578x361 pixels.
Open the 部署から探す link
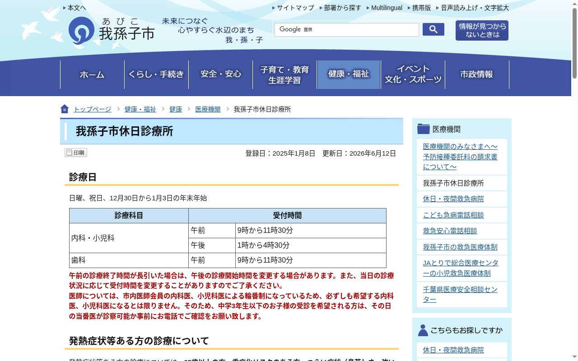click(343, 8)
